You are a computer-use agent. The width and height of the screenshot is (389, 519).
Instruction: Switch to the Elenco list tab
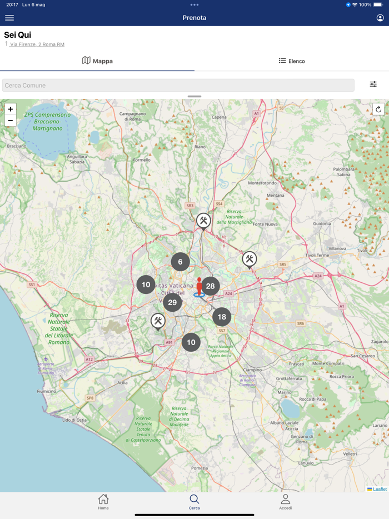292,61
